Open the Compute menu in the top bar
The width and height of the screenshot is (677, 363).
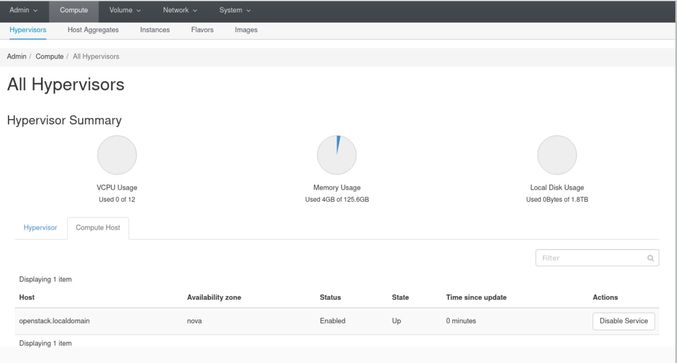click(73, 10)
